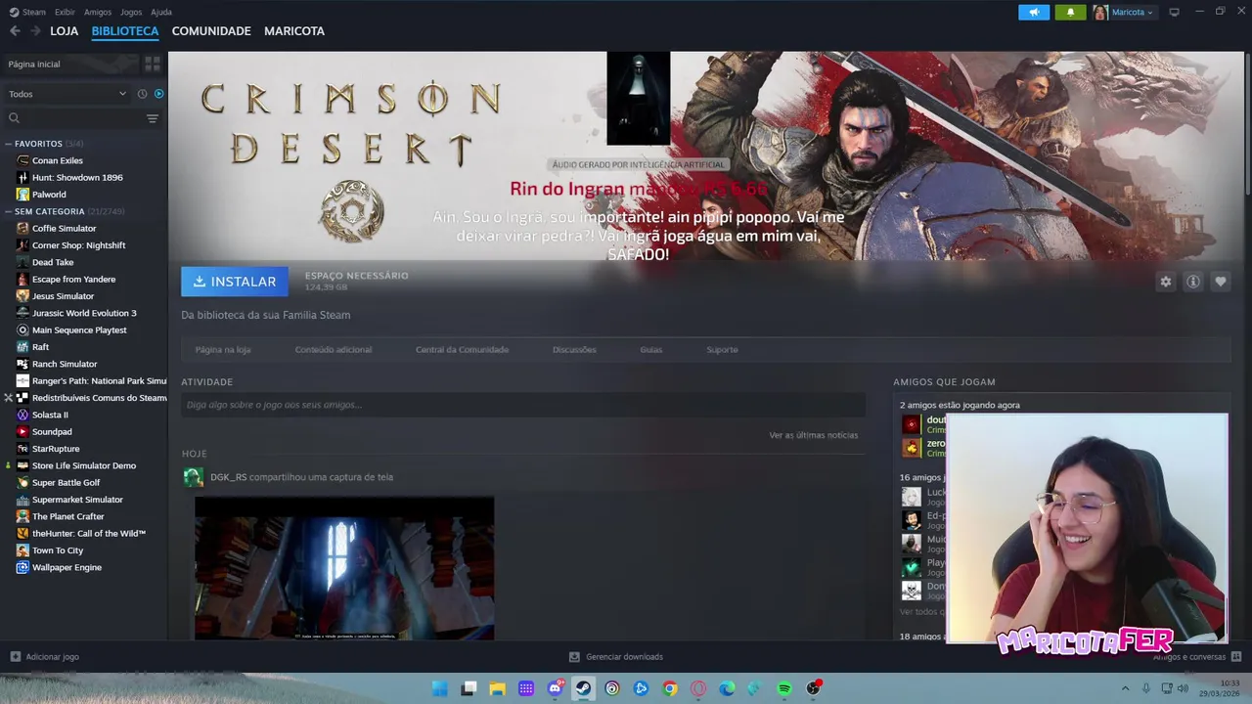The width and height of the screenshot is (1252, 704).
Task: Open the Guias link
Action: tap(651, 350)
